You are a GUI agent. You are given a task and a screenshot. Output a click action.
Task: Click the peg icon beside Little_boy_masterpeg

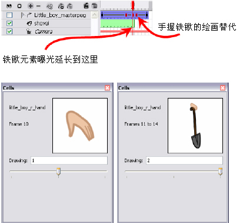tap(29, 15)
